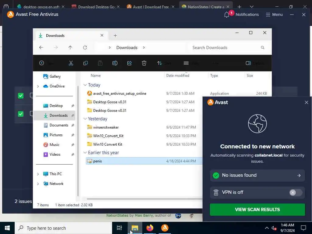Click the New item plus icon in Explorer toolbar
Screen dimensions: 312x234
[x=41, y=63]
